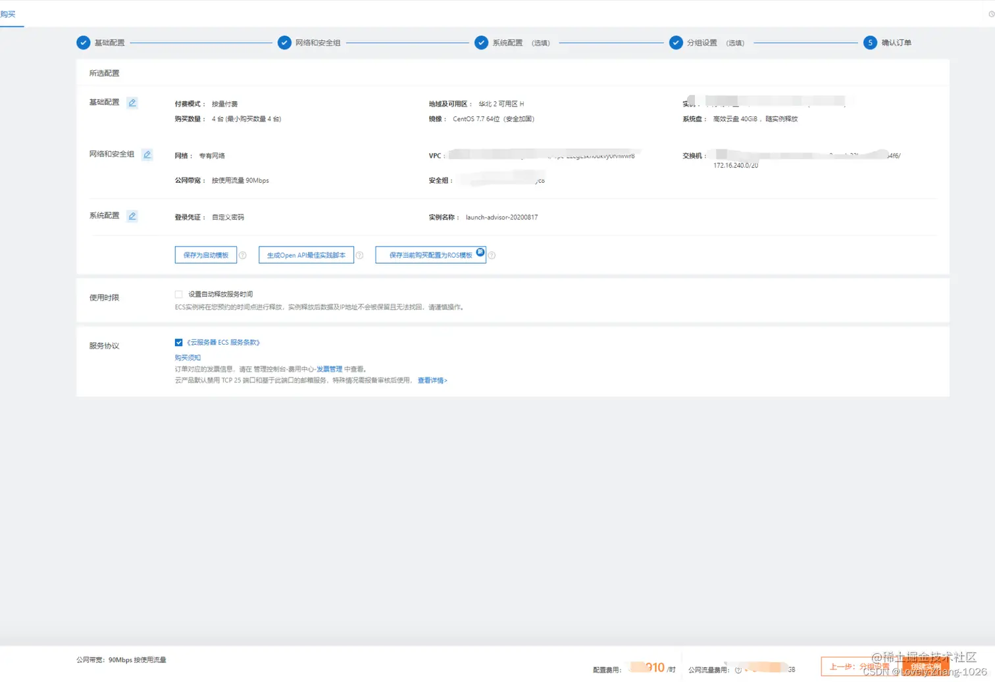995x682 pixels.
Task: Edit the 网络和安全组 section via pencil icon
Action: click(x=147, y=155)
